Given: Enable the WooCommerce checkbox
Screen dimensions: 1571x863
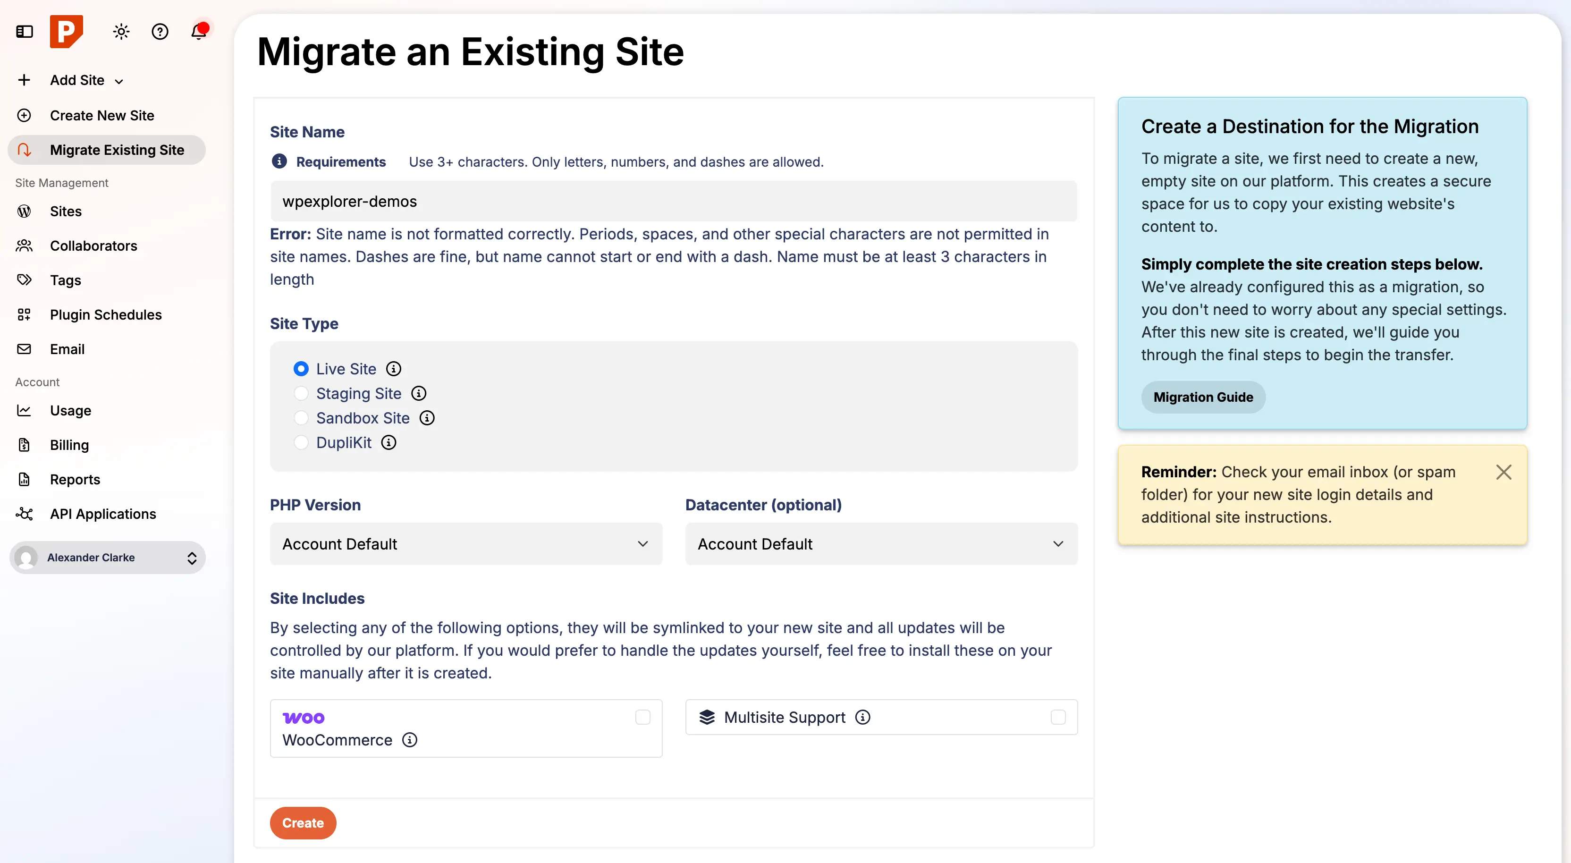Looking at the screenshot, I should 642,717.
